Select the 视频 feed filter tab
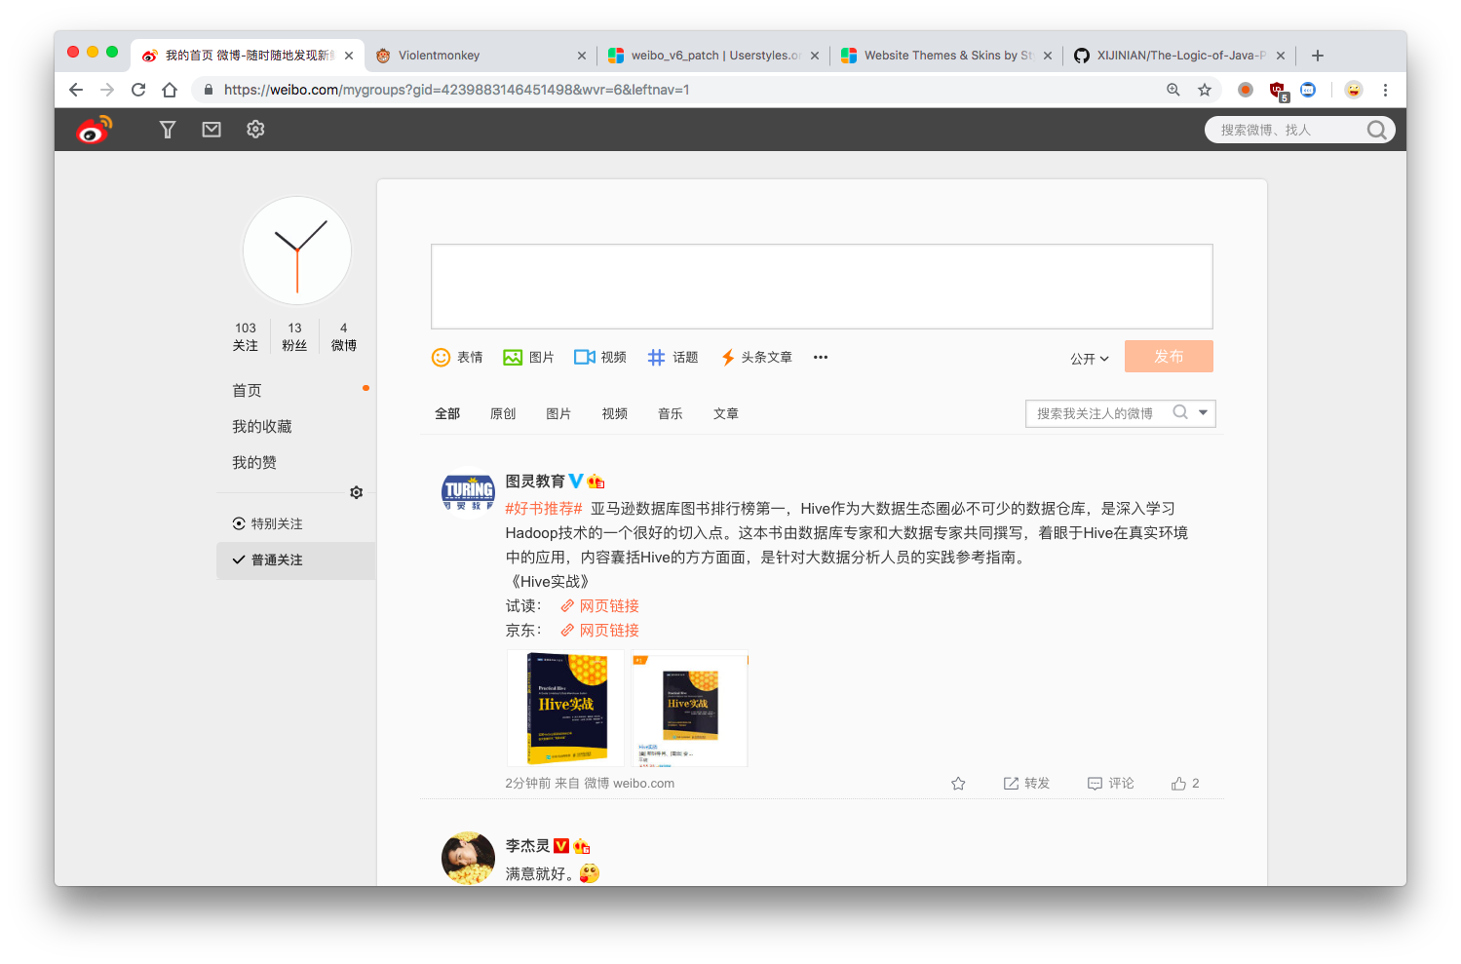This screenshot has height=964, width=1461. 615,414
